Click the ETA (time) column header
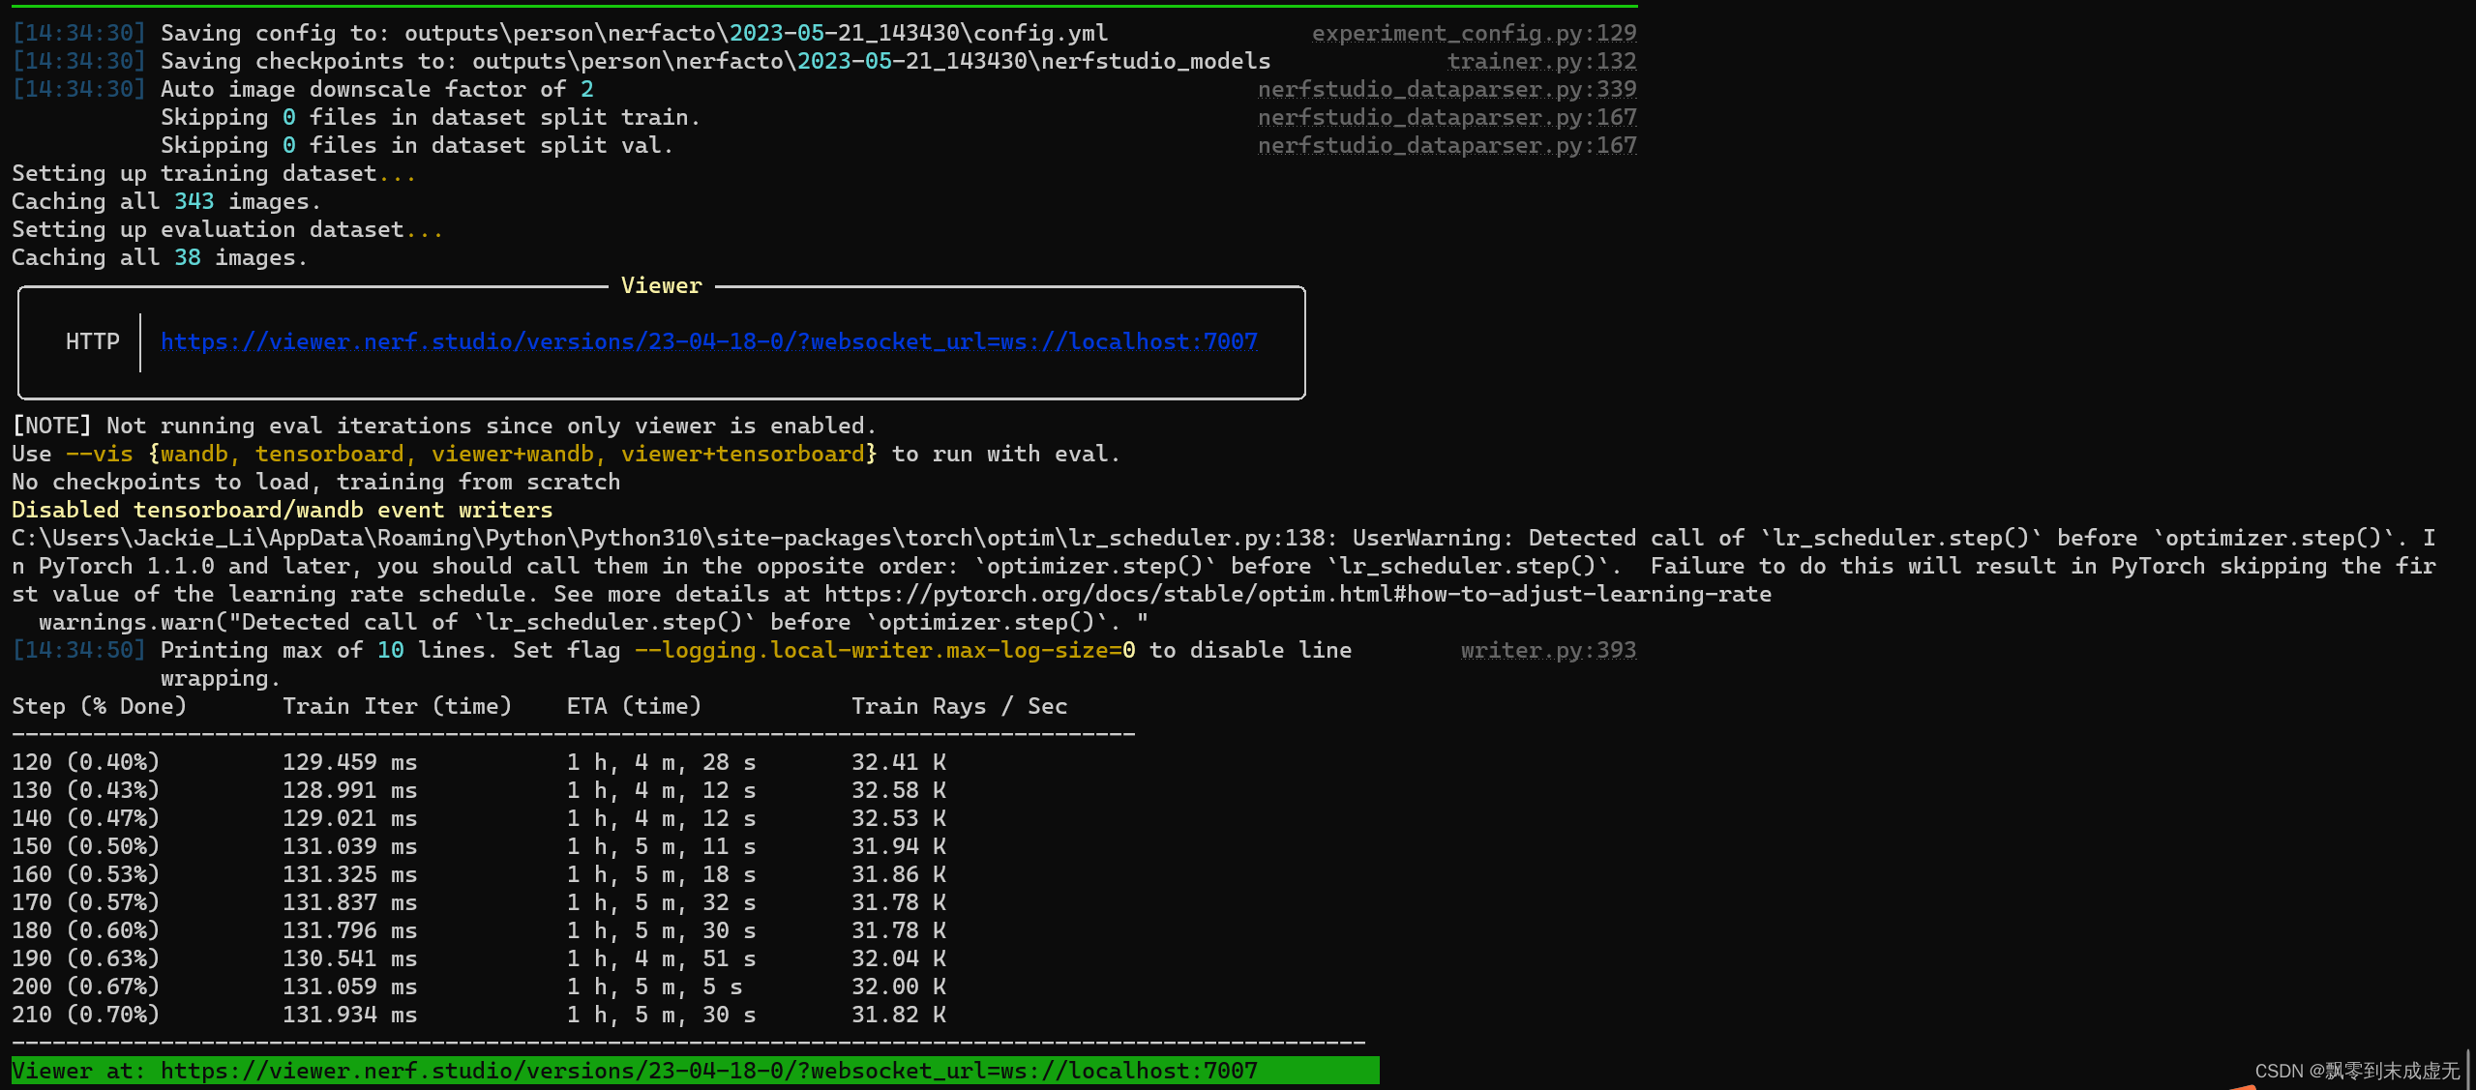Viewport: 2476px width, 1090px height. (x=633, y=706)
